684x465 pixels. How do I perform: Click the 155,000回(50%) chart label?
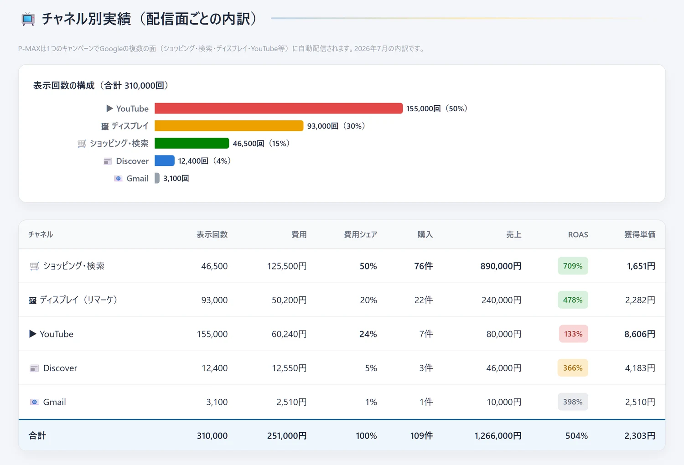[437, 108]
